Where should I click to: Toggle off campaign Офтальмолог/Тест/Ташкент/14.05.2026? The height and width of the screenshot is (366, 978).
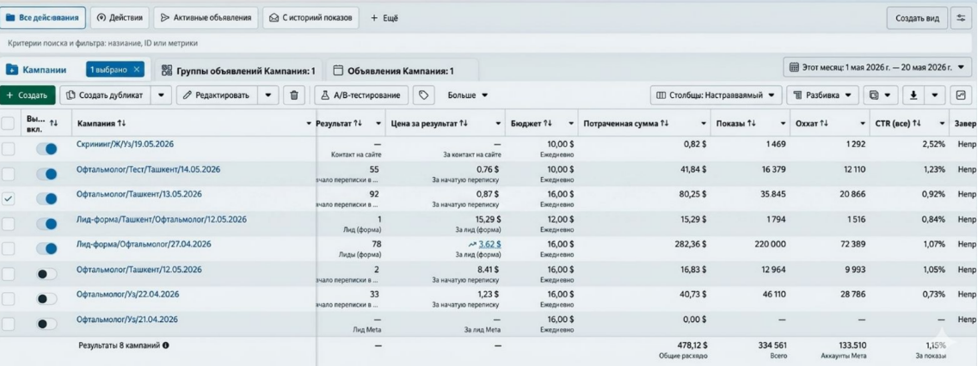click(46, 174)
